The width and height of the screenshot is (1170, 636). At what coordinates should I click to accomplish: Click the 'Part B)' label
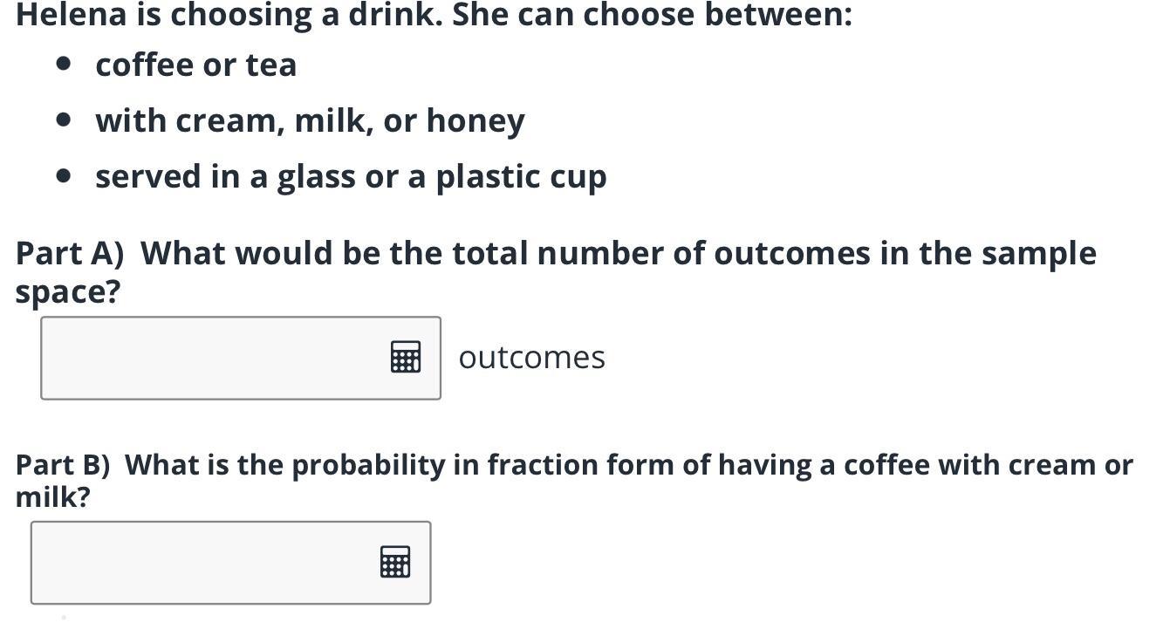click(x=63, y=465)
